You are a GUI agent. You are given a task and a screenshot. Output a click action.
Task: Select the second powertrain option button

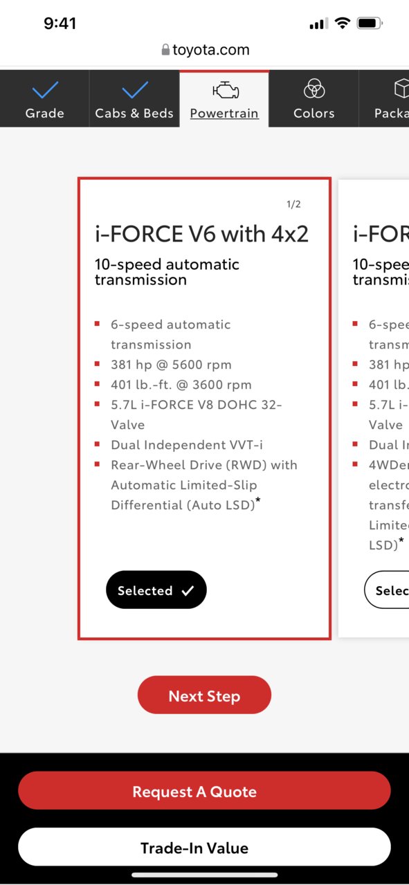click(x=386, y=590)
